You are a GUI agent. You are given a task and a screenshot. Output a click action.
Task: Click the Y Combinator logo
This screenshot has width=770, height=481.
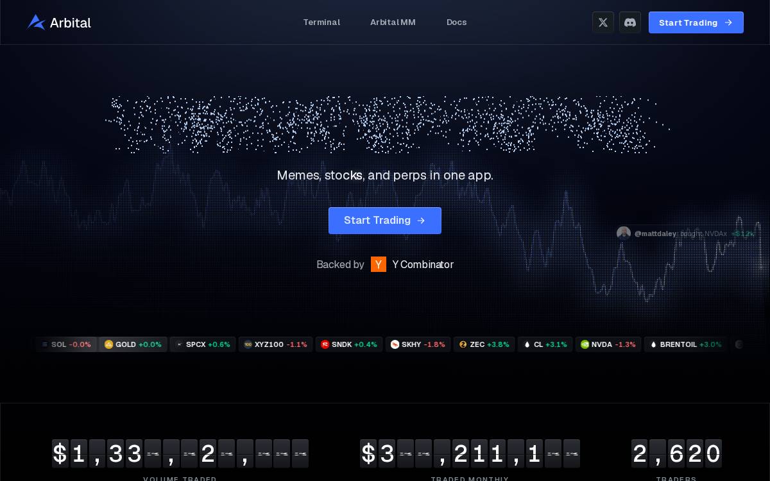coord(379,264)
